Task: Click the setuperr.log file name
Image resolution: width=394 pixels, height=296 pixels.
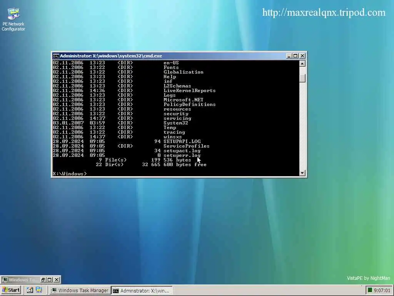Action: (x=182, y=155)
